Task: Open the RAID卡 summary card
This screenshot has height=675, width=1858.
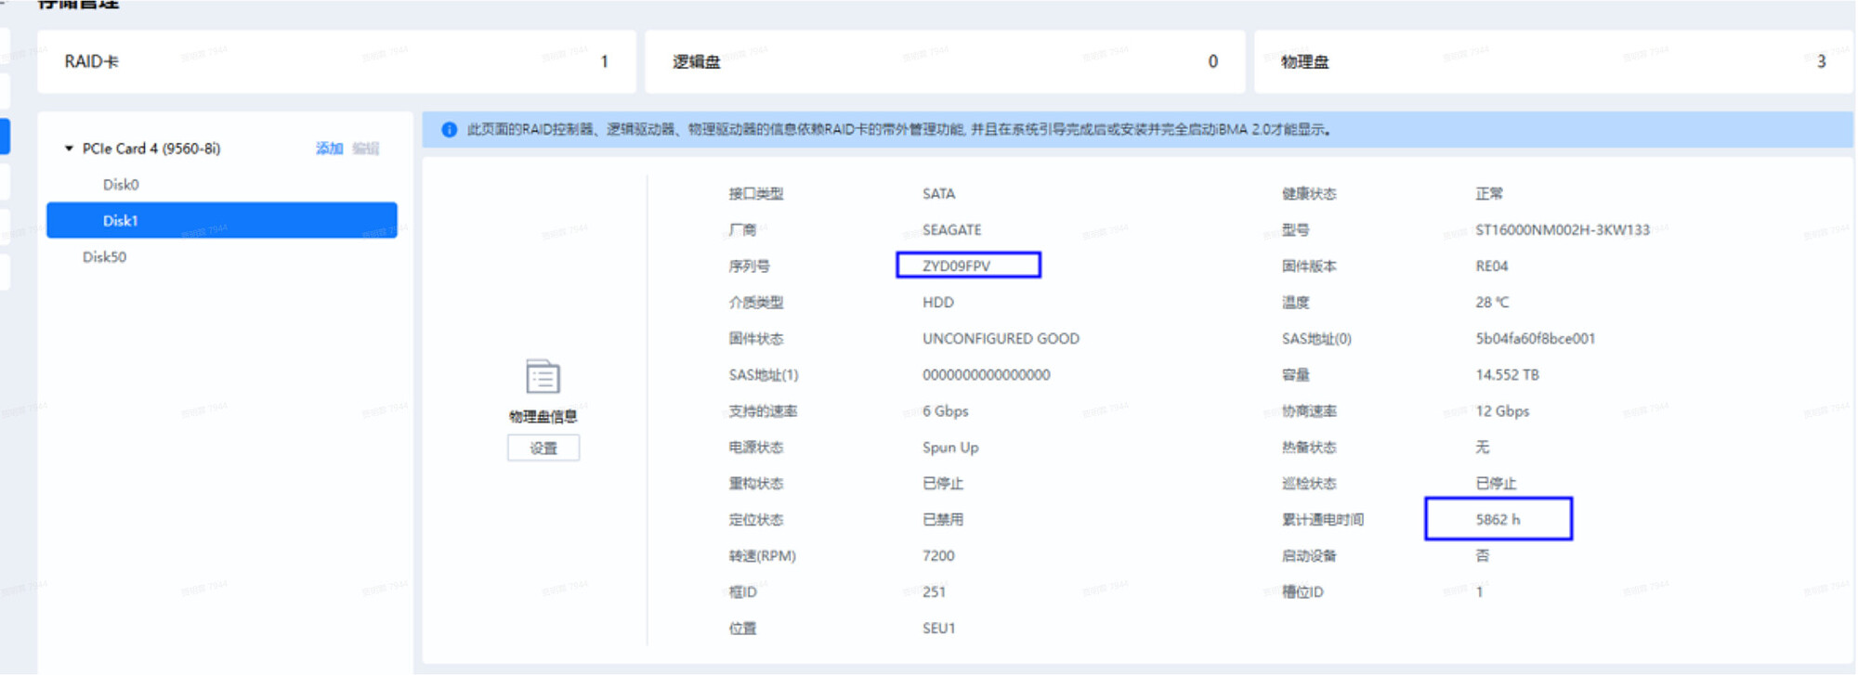Action: pos(336,62)
